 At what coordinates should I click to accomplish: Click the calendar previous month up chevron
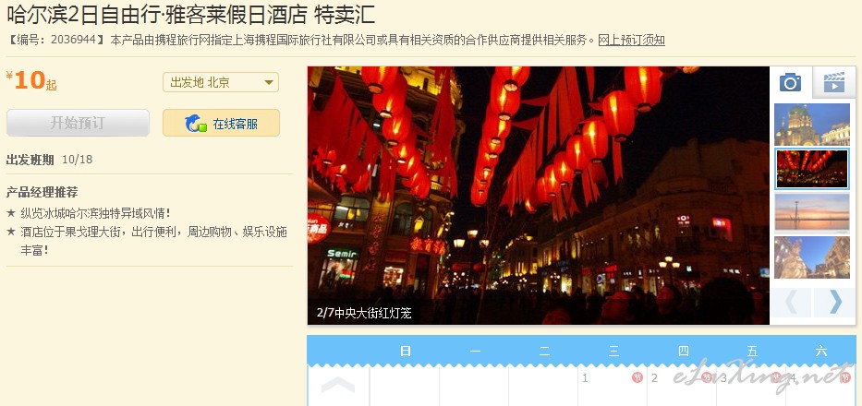338,386
